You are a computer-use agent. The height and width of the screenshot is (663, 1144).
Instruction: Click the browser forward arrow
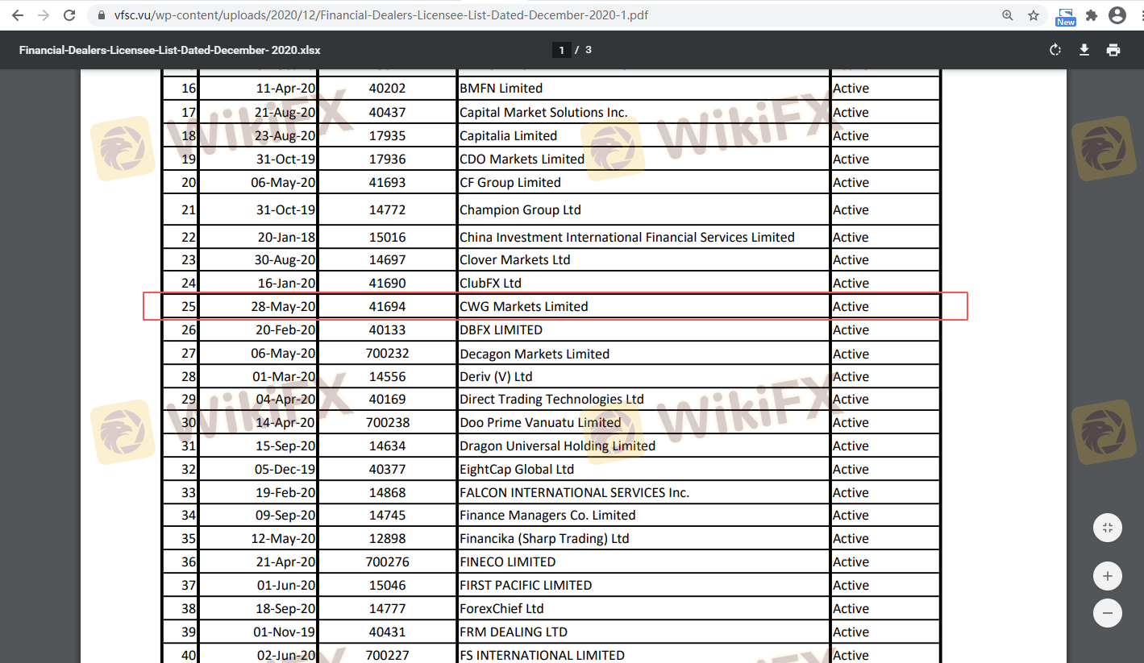[44, 15]
